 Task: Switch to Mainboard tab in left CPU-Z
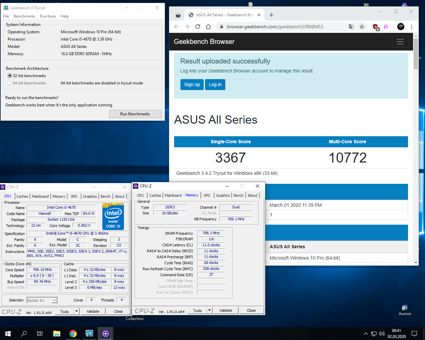coord(40,196)
